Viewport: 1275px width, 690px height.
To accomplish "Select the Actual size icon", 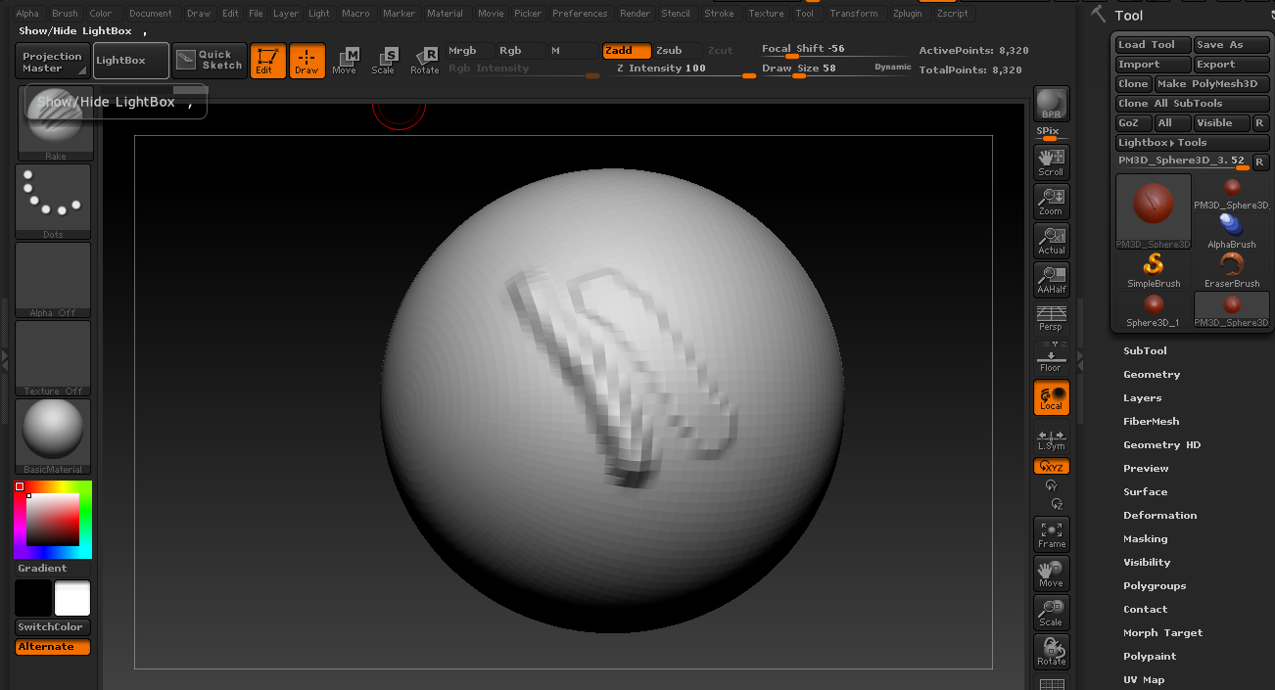I will pos(1052,241).
